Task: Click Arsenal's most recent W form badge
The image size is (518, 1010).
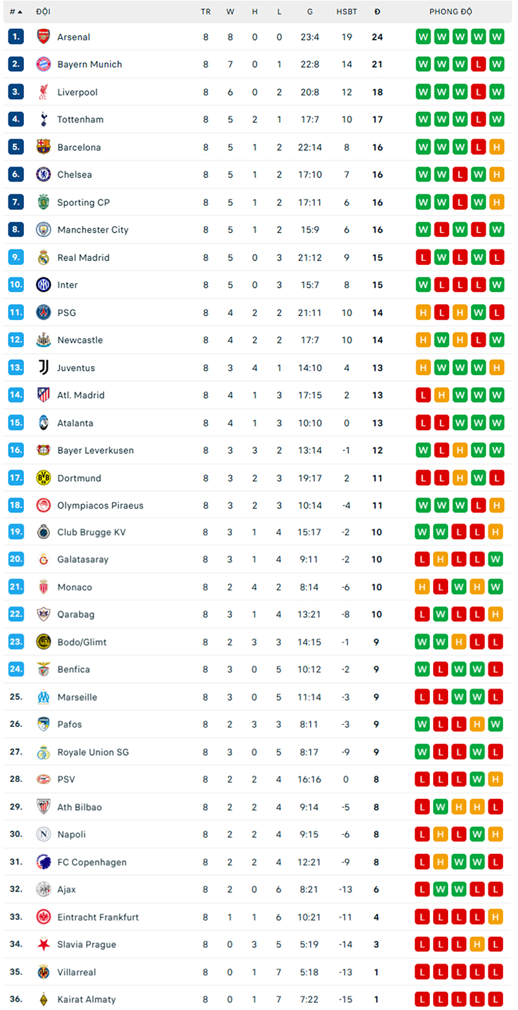Action: 495,37
